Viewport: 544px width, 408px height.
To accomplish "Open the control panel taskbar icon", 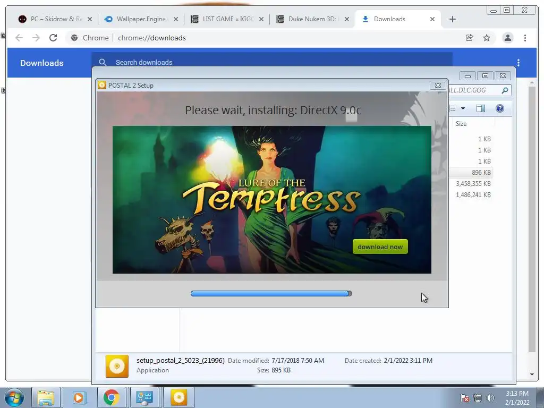I will (144, 397).
